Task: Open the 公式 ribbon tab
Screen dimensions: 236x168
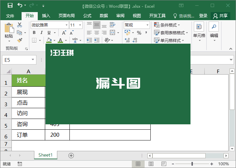Action: 87,16
